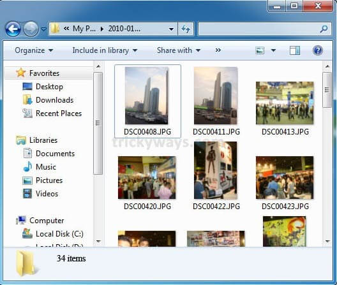Select DSC00411.JPG thumbnail
This screenshot has height=285, width=337.
pyautogui.click(x=216, y=96)
